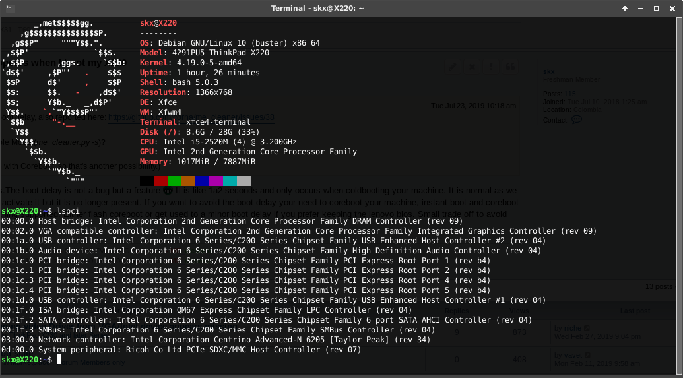The height and width of the screenshot is (378, 683).
Task: Click the delete post X icon in forum page
Action: tap(472, 67)
